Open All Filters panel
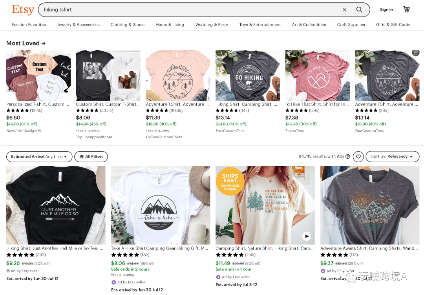This screenshot has width=424, height=295. pos(91,157)
